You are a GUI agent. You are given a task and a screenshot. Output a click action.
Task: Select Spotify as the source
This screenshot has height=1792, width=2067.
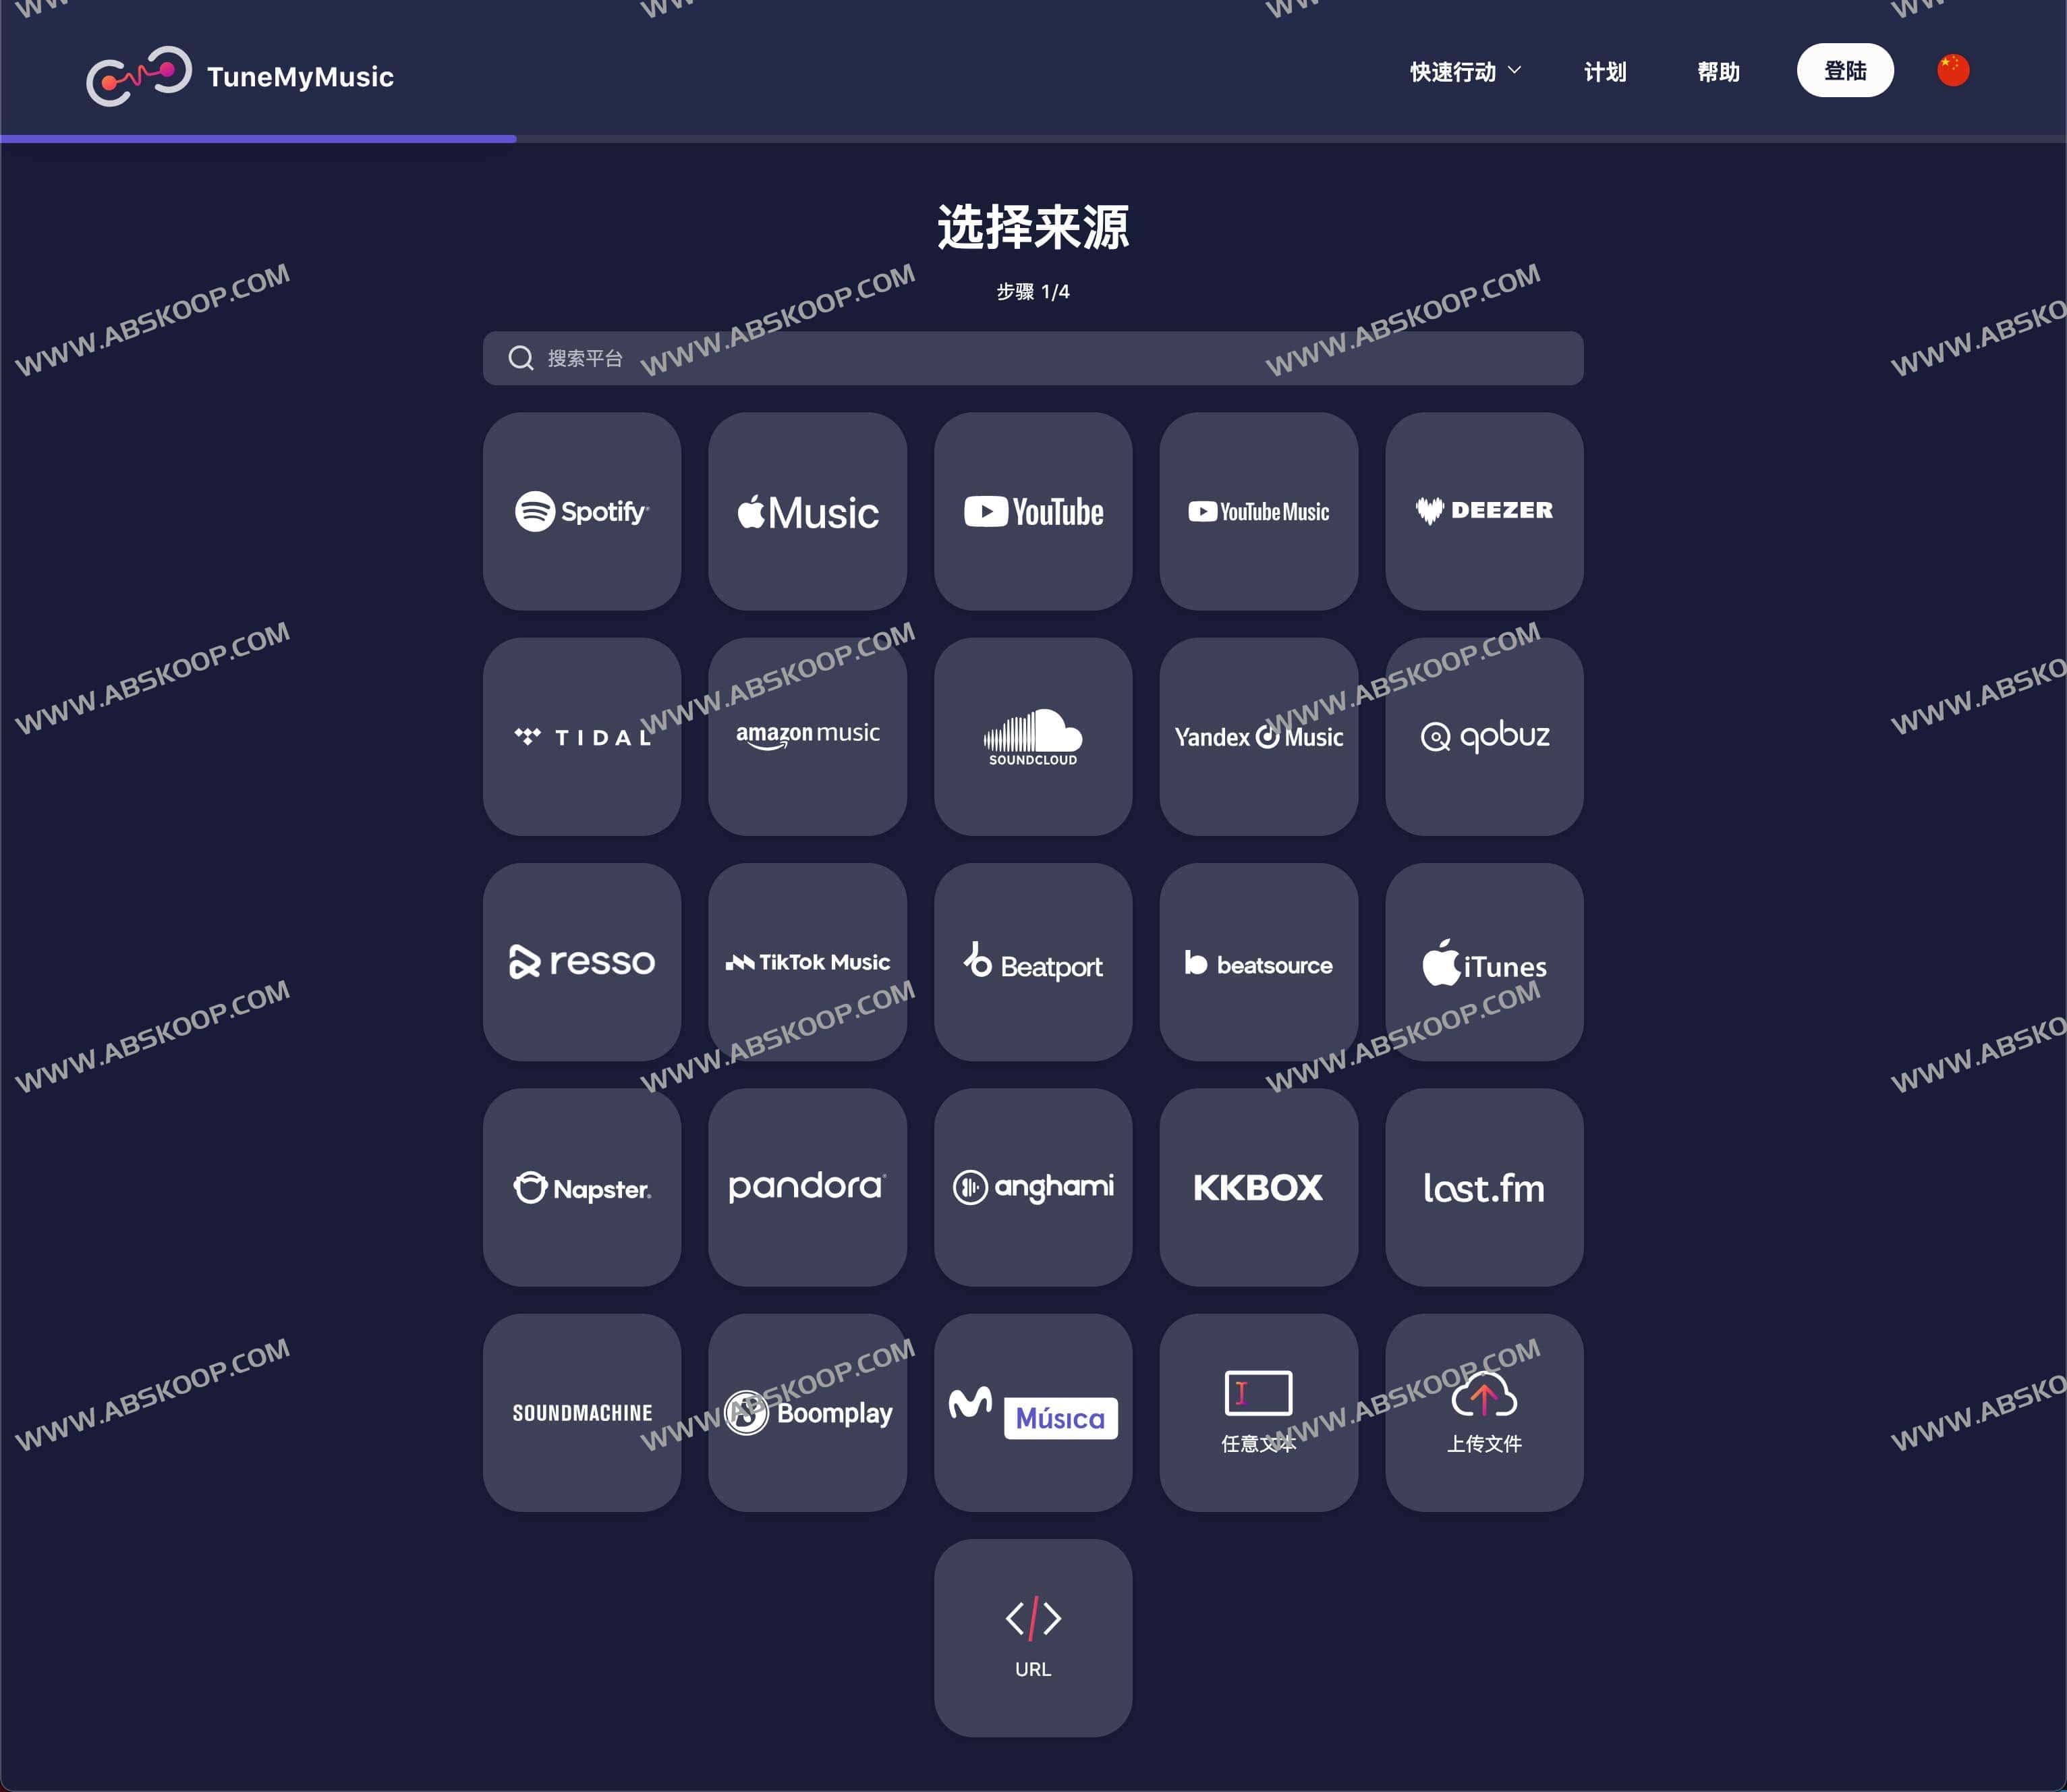(581, 511)
